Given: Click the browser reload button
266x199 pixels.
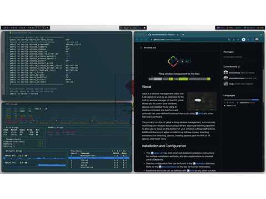Looking at the screenshot, I should click(146, 39).
